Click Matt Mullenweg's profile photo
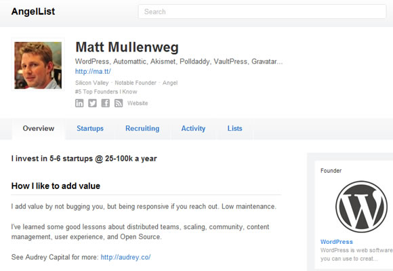393x271 pixels. tap(38, 65)
